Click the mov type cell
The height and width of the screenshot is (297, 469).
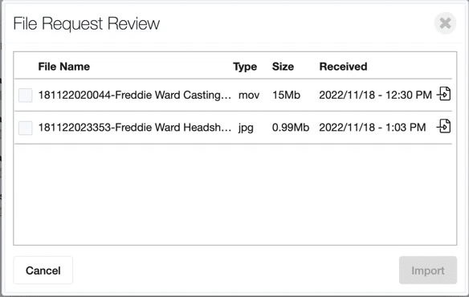(249, 96)
